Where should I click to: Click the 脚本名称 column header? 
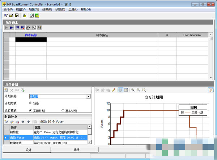click(31, 35)
